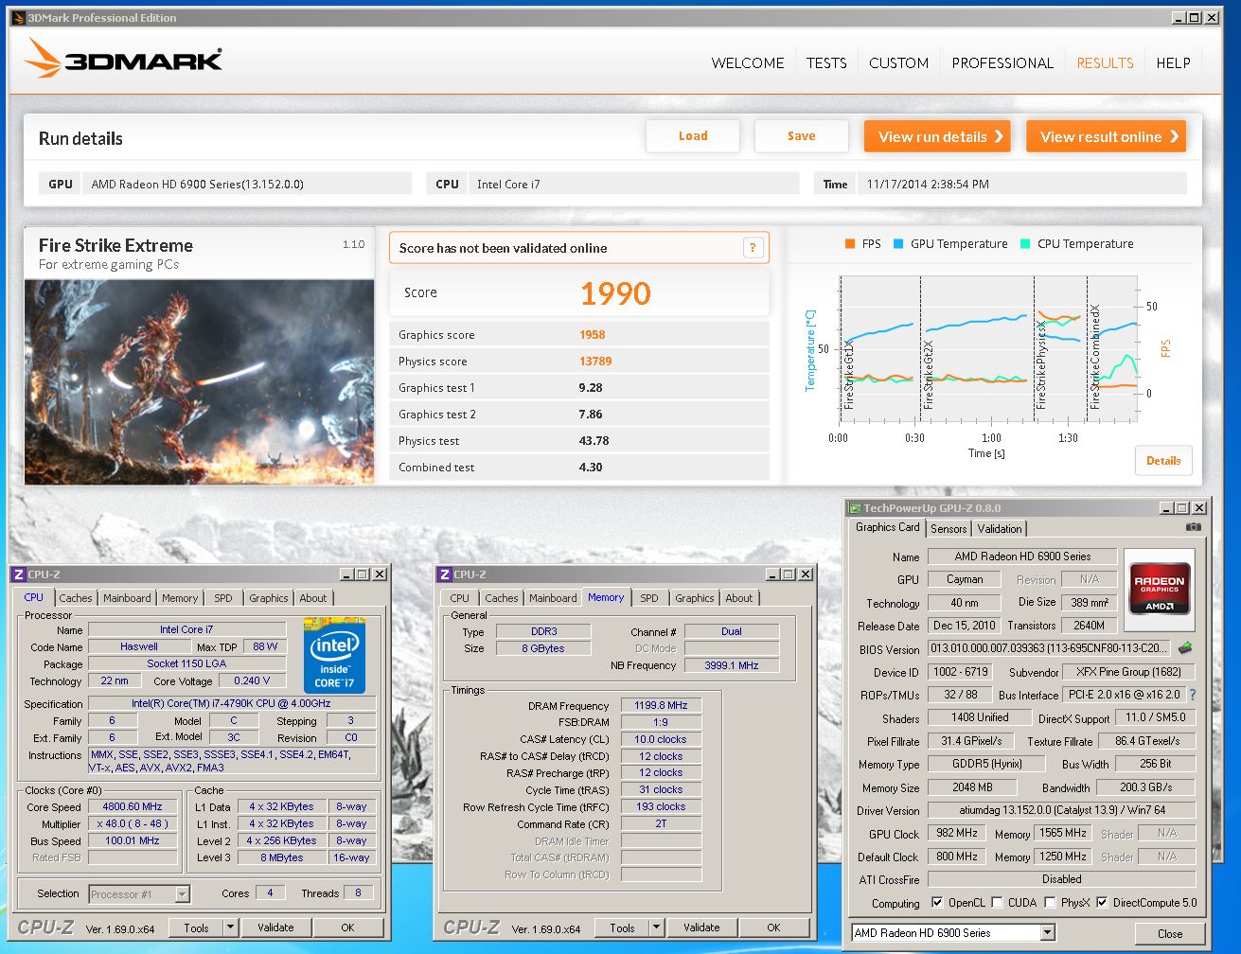Click View run details button
This screenshot has height=954, width=1241.
click(937, 136)
